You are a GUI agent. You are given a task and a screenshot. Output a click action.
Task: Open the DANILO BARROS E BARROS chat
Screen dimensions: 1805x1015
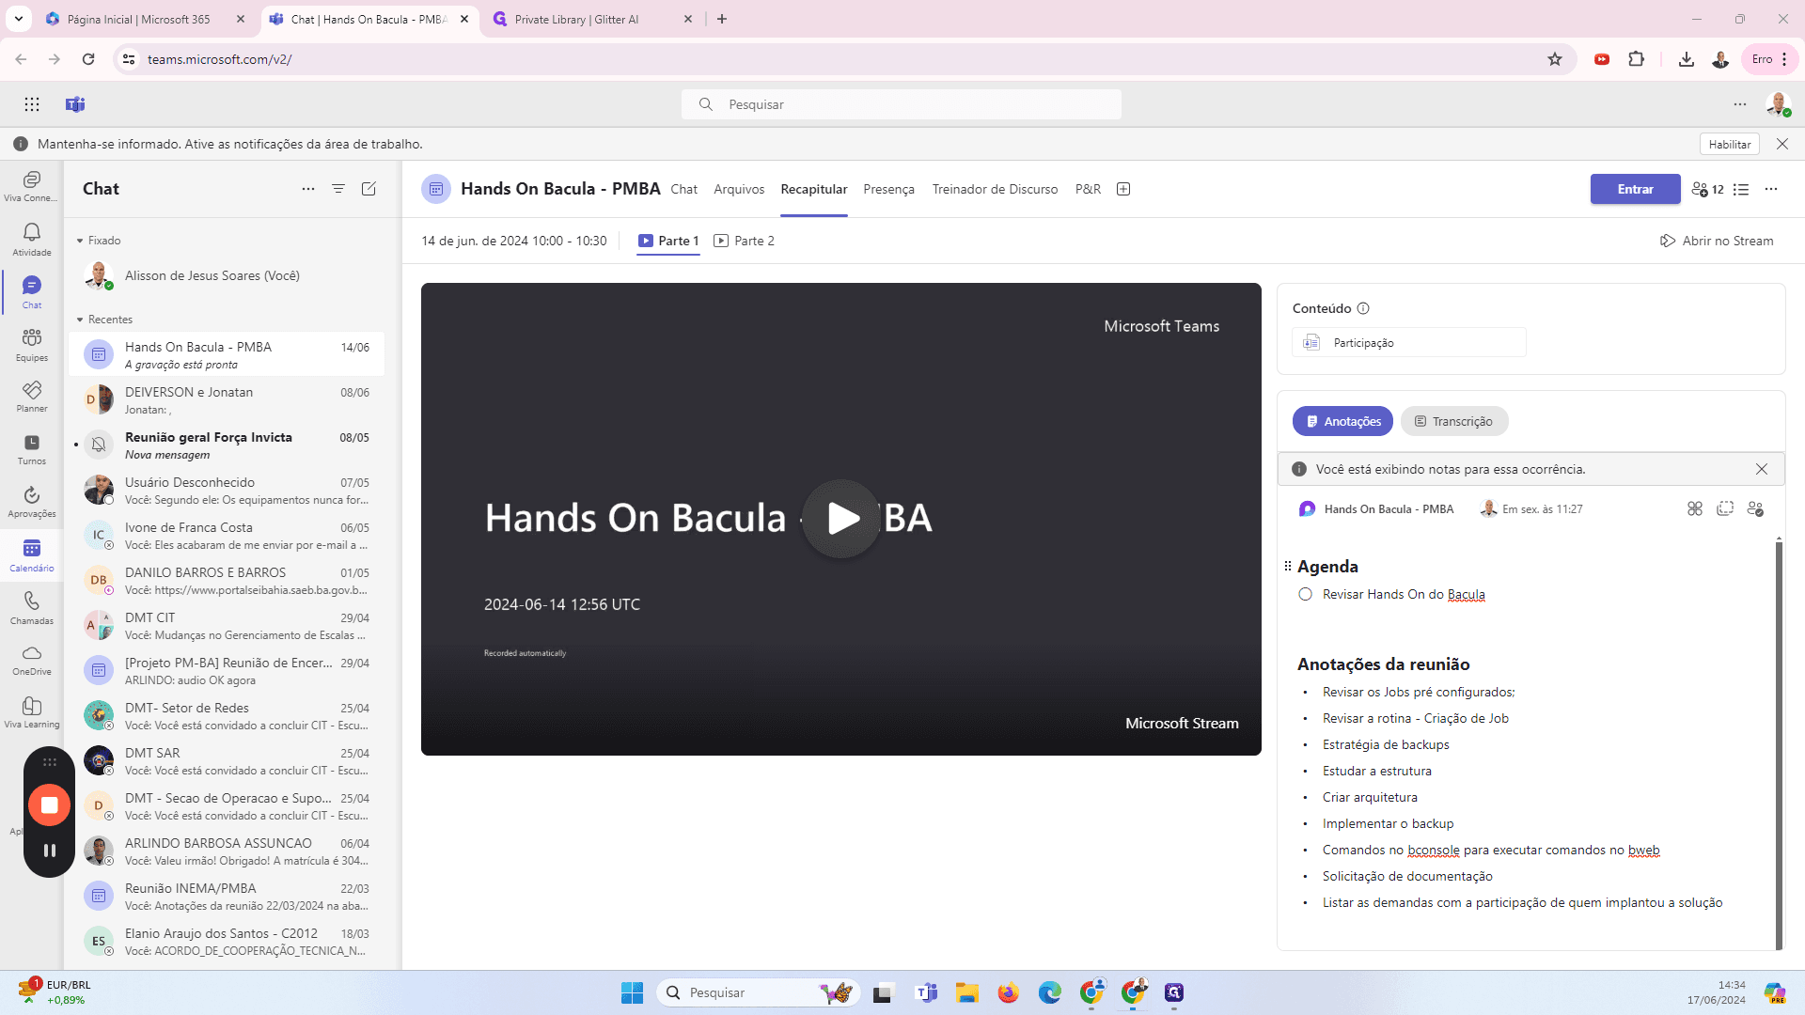click(227, 580)
